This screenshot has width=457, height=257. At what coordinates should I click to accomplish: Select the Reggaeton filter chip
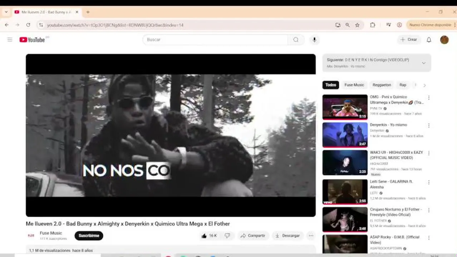click(382, 85)
